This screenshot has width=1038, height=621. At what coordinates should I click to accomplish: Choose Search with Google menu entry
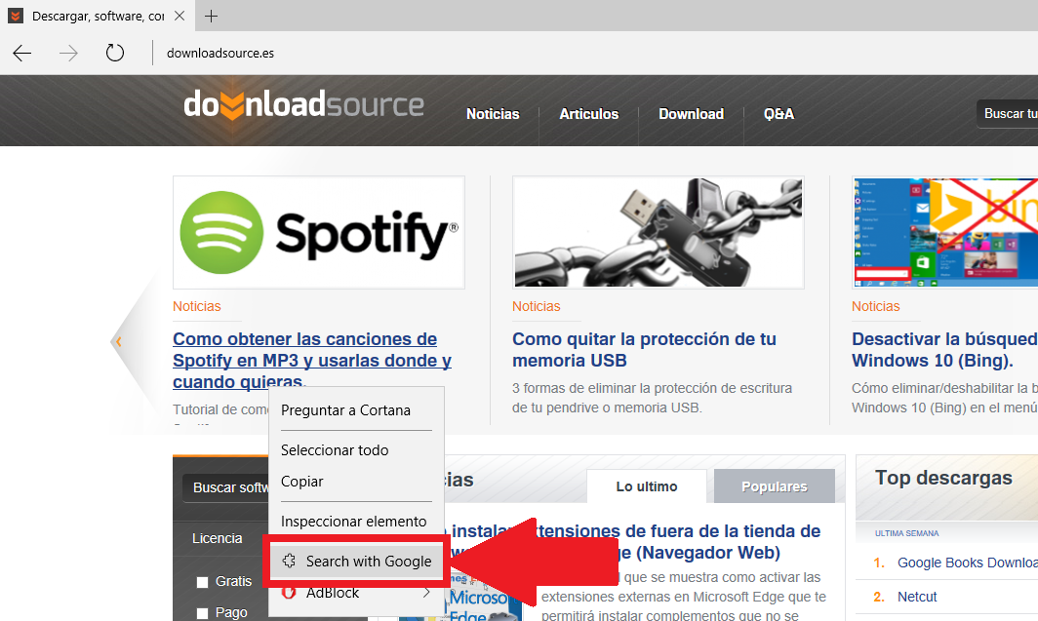tap(356, 561)
